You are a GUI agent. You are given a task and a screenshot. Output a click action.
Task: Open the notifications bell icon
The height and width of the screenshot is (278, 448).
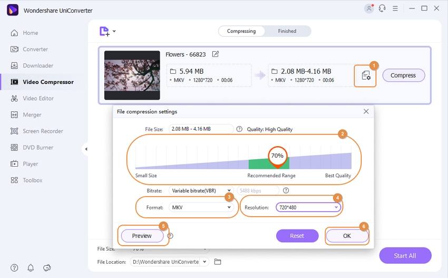pyautogui.click(x=31, y=267)
